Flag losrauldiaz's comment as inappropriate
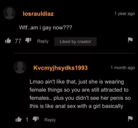 [130, 40]
